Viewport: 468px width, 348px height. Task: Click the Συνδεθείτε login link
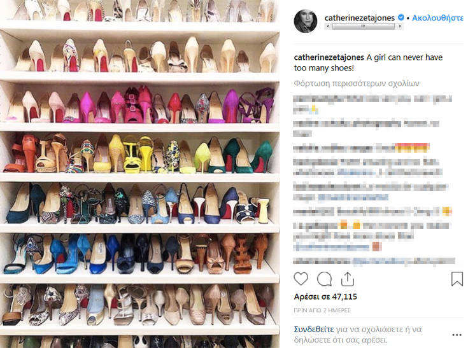pyautogui.click(x=314, y=329)
